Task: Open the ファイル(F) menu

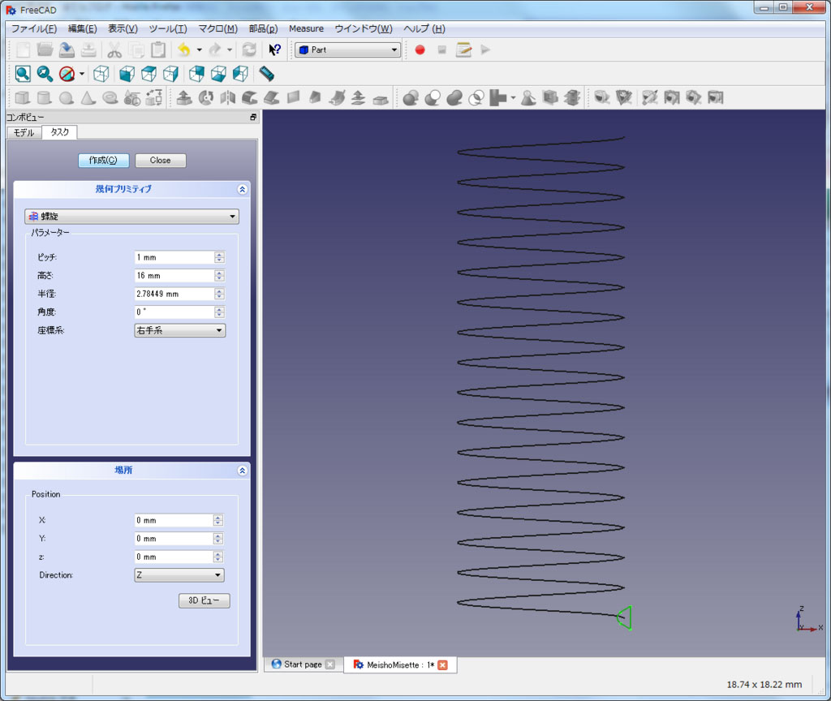Action: coord(34,28)
